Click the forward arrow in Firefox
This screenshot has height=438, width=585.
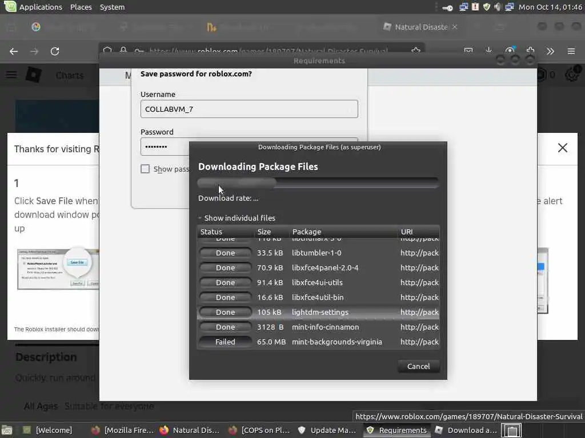click(34, 51)
